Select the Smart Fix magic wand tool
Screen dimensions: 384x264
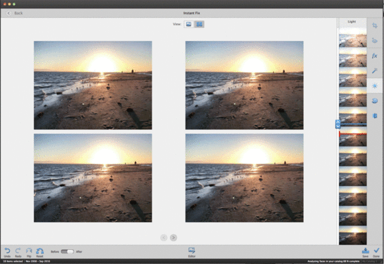click(375, 71)
